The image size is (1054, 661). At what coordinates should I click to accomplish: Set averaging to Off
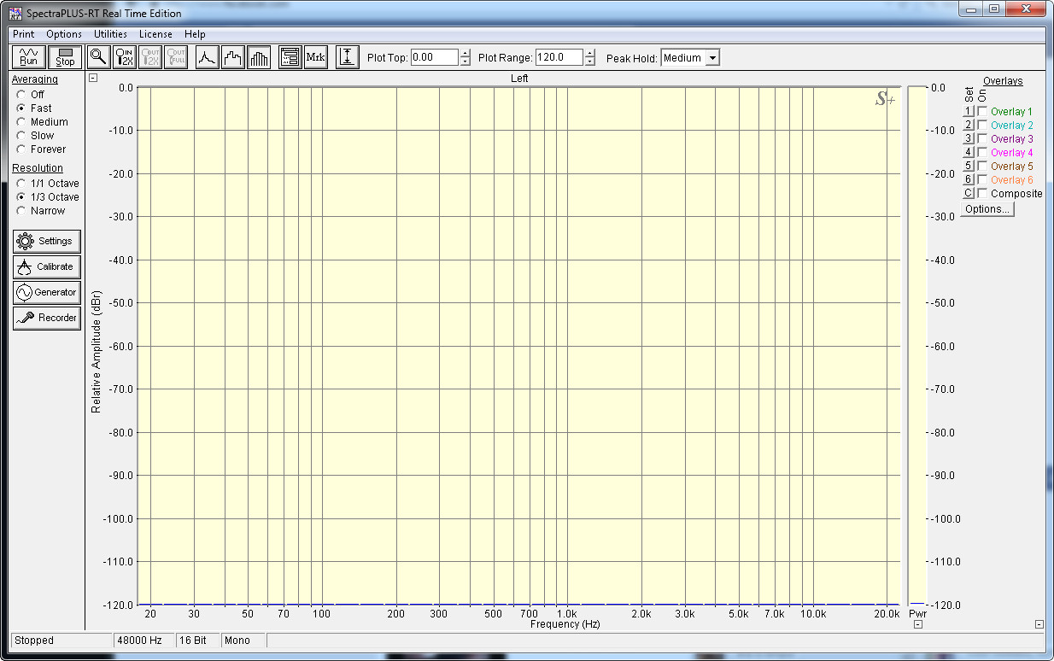[21, 95]
